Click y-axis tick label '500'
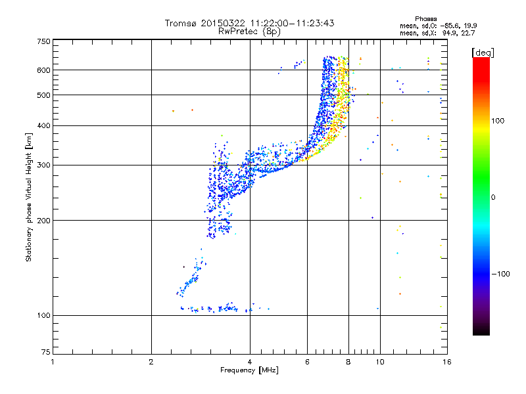The height and width of the screenshot is (394, 526). [x=43, y=95]
